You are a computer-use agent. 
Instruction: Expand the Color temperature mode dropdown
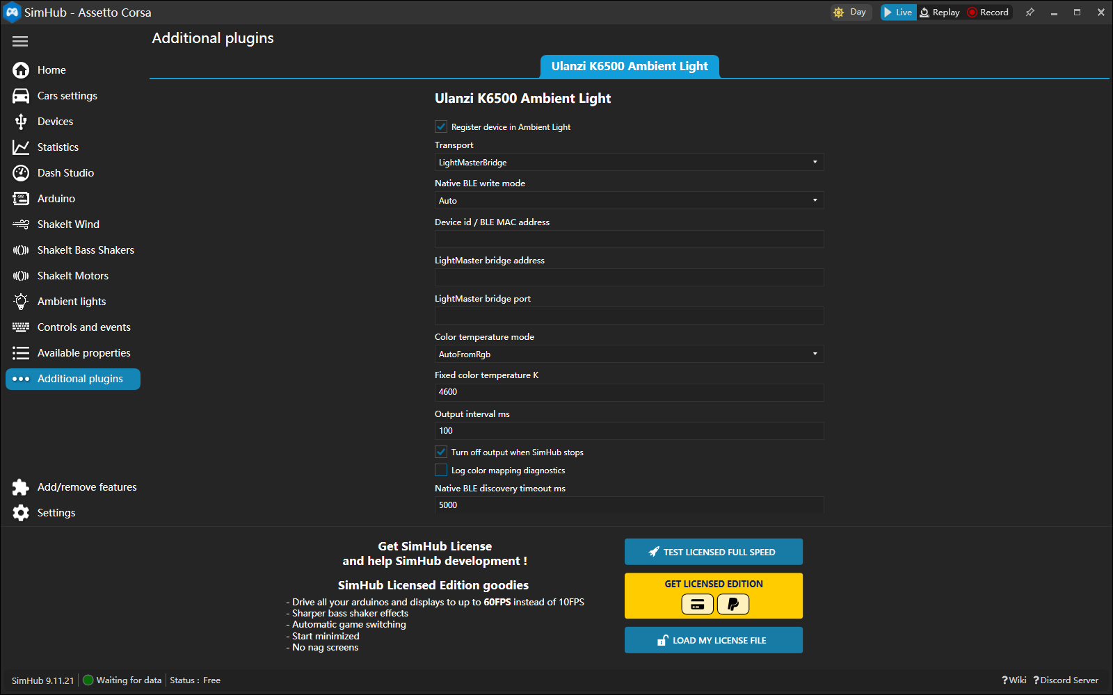(629, 354)
